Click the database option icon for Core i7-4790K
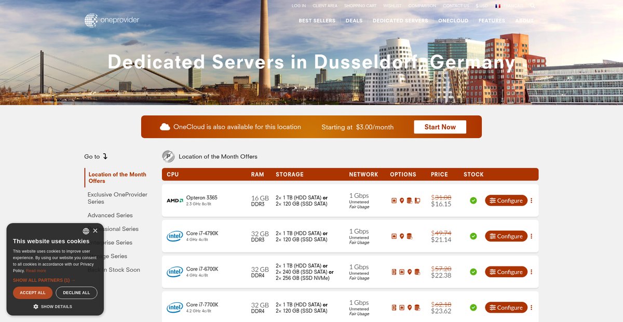623x322 pixels. (x=410, y=236)
